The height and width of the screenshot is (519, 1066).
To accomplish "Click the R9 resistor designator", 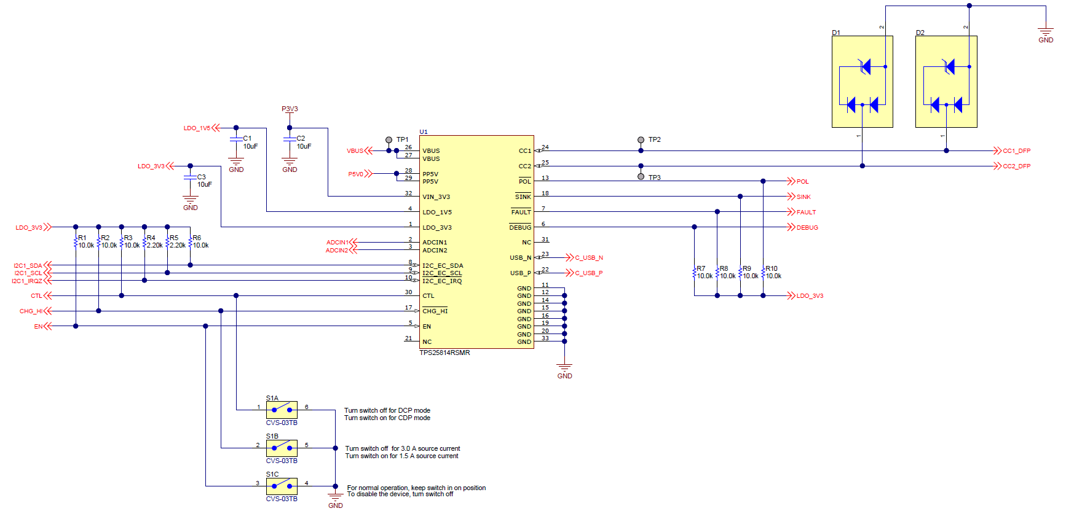I will (x=747, y=269).
